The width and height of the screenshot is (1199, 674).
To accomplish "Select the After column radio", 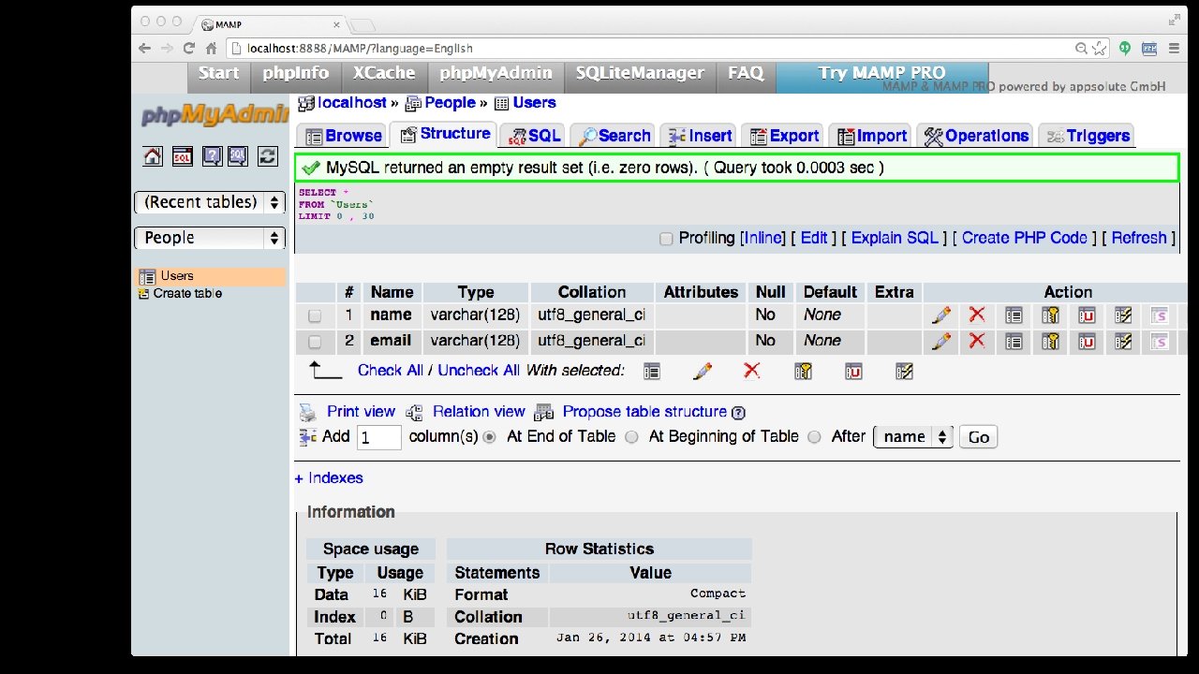I will click(814, 437).
